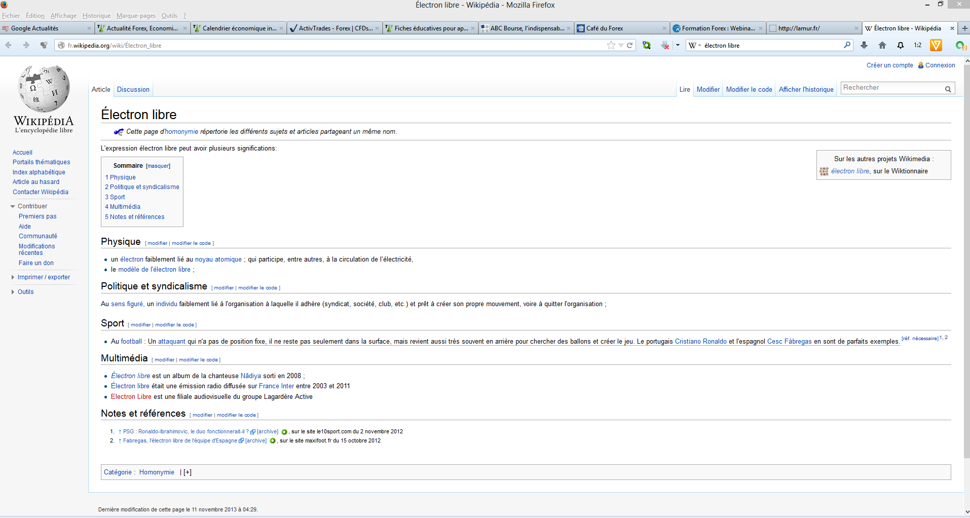Go back to the previous page
The height and width of the screenshot is (518, 970).
(x=9, y=45)
